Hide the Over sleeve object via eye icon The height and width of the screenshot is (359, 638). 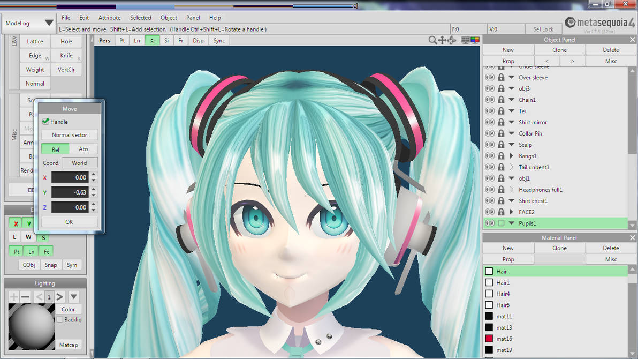click(490, 77)
